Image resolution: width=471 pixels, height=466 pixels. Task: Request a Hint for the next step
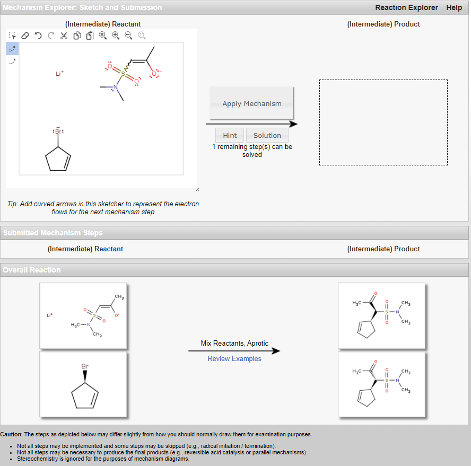tap(230, 135)
